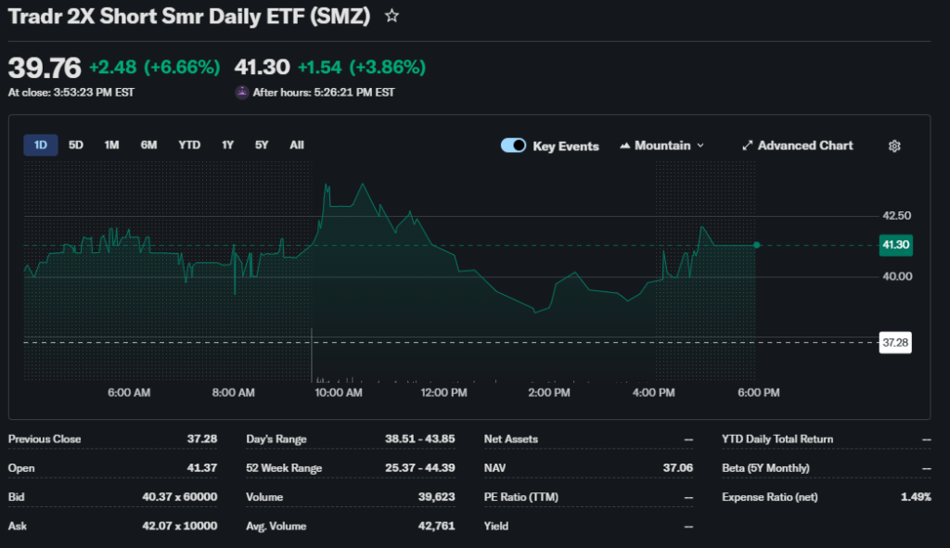Toggle the Key Events switch

click(x=514, y=146)
